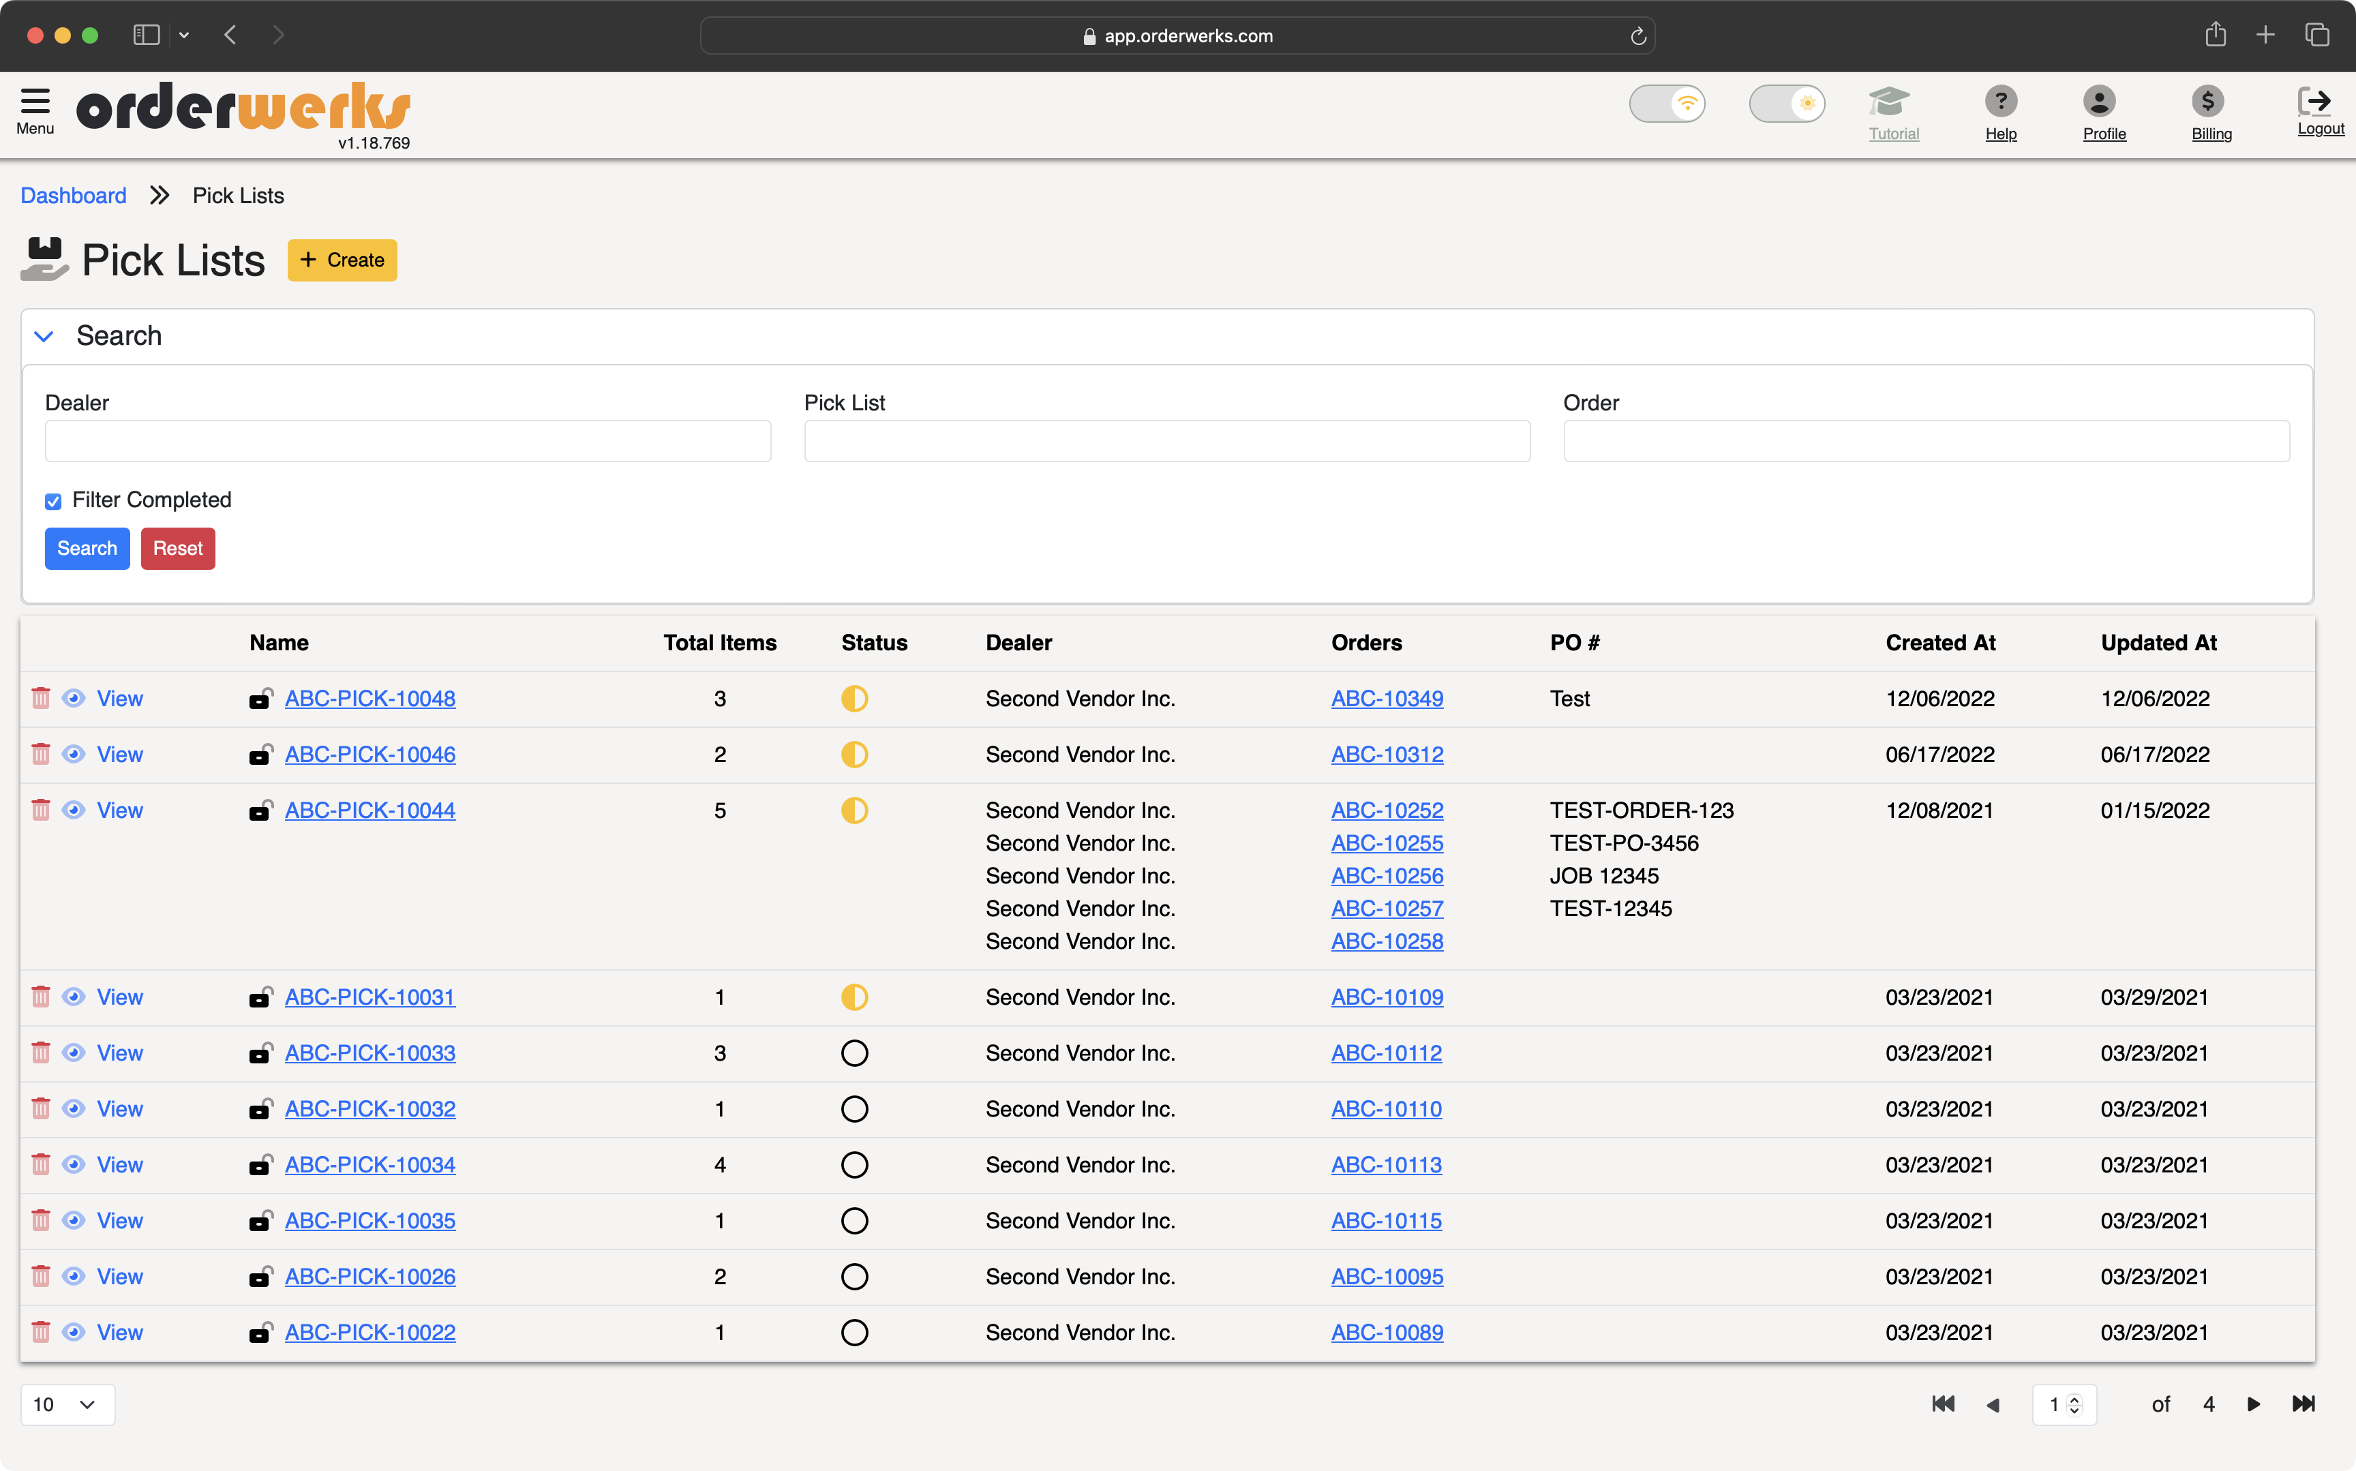This screenshot has width=2356, height=1471.
Task: Click empty status circle for ABC-PICK-10034
Action: (x=854, y=1164)
